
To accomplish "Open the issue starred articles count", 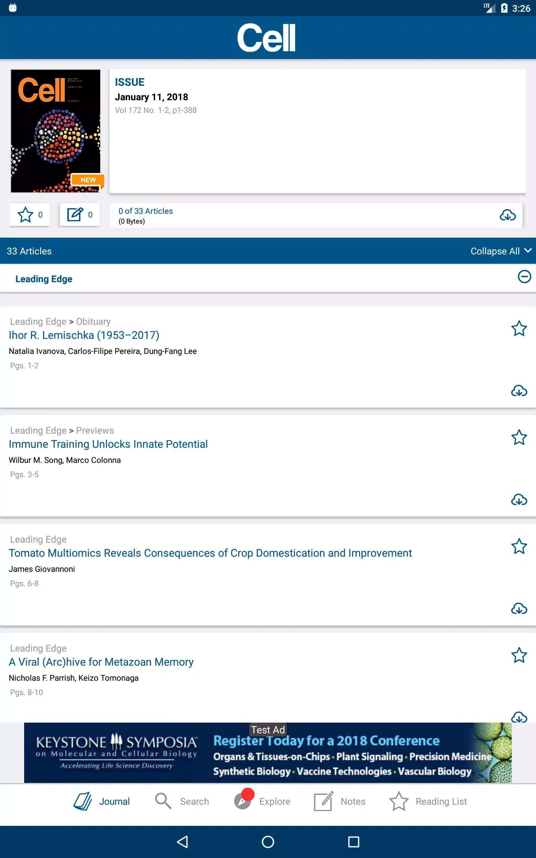I will click(30, 214).
